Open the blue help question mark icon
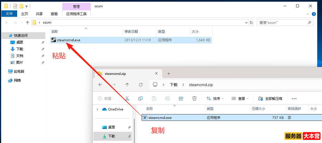Screen dimensions: 322x143 314,14
